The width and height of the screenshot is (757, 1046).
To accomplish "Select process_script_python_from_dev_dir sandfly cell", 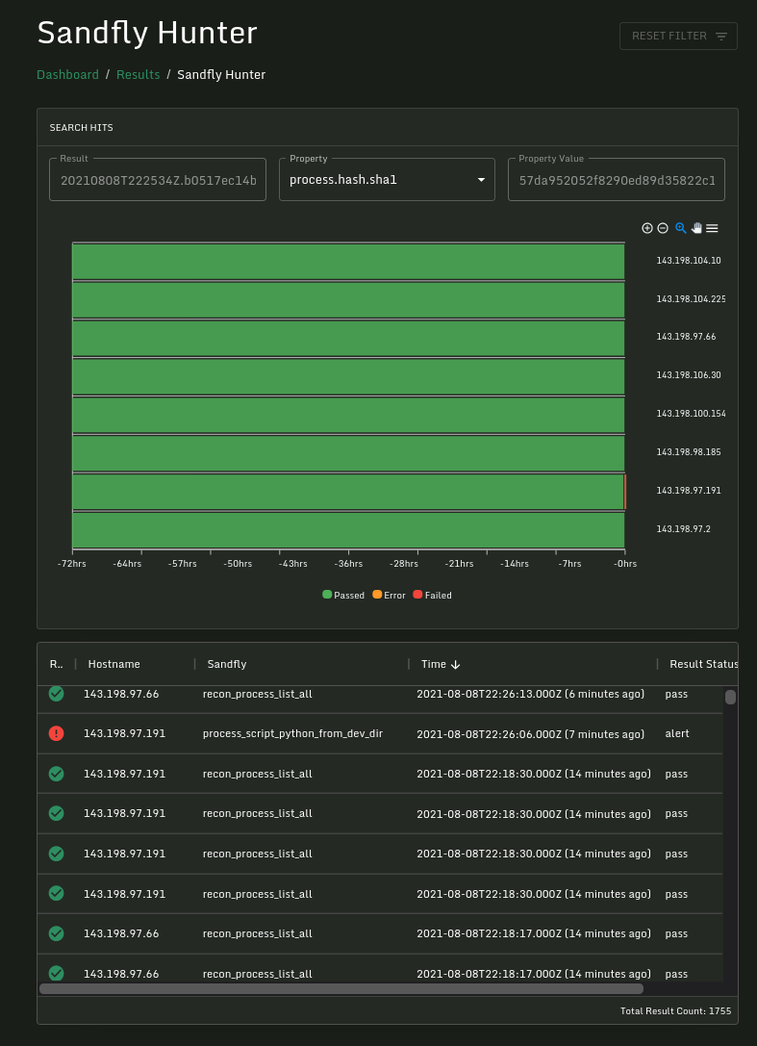I will (292, 734).
